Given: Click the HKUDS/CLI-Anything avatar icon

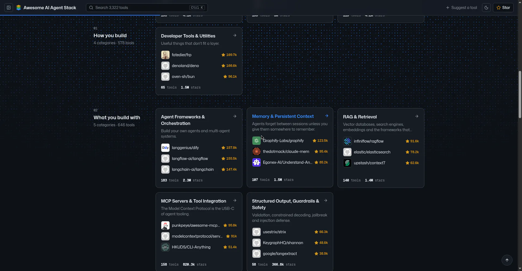Looking at the screenshot, I should [165, 247].
